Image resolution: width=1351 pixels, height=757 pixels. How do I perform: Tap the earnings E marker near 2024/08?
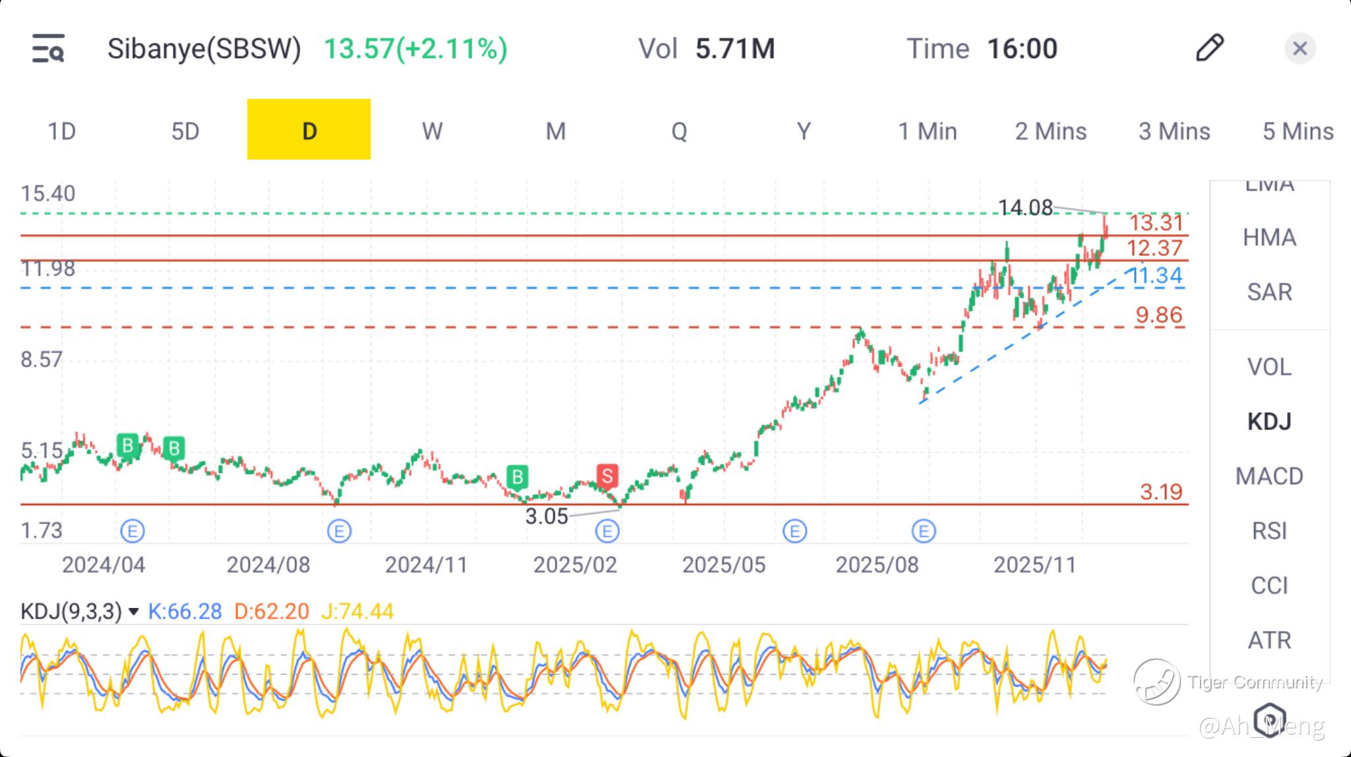click(339, 531)
